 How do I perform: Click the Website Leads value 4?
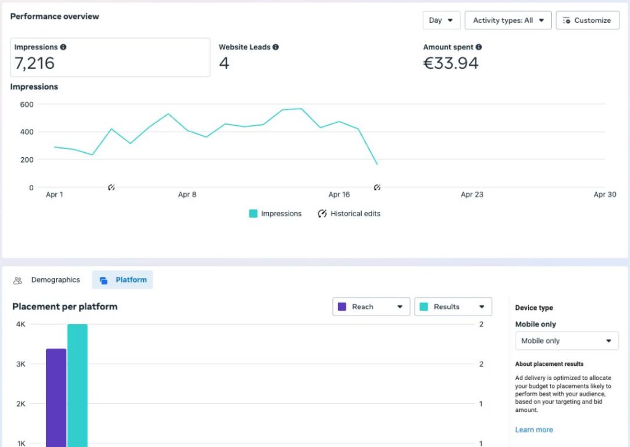coord(224,63)
